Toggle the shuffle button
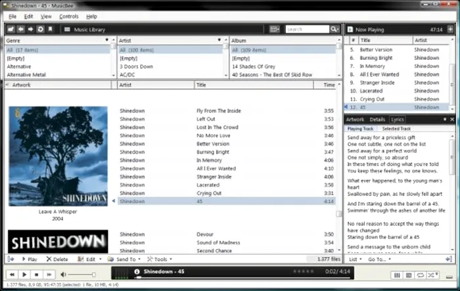The height and width of the screenshot is (291, 460). point(431,274)
